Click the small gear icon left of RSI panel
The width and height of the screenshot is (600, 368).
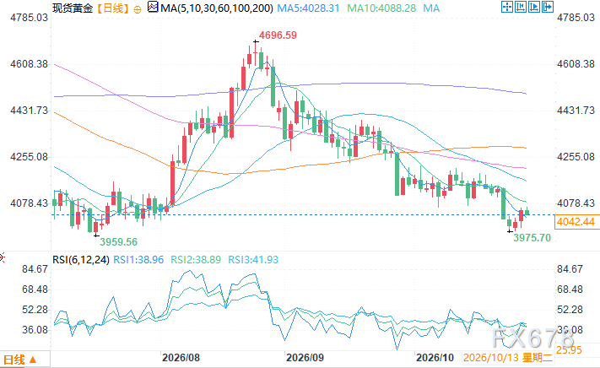tap(2, 257)
